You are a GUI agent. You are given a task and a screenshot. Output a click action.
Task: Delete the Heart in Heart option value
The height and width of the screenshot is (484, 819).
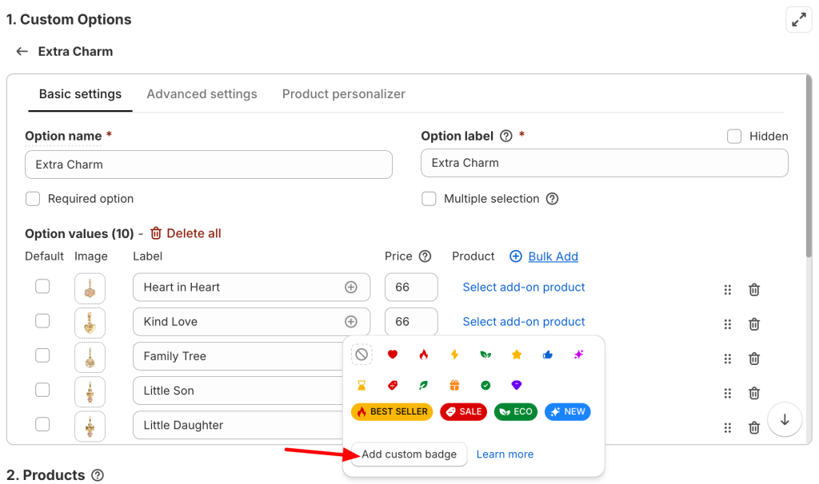(753, 290)
